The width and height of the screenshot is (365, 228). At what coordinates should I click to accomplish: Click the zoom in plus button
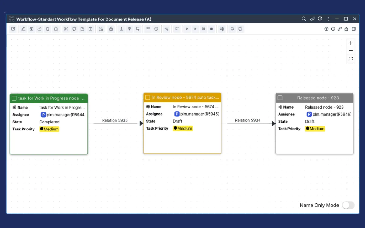(x=351, y=43)
